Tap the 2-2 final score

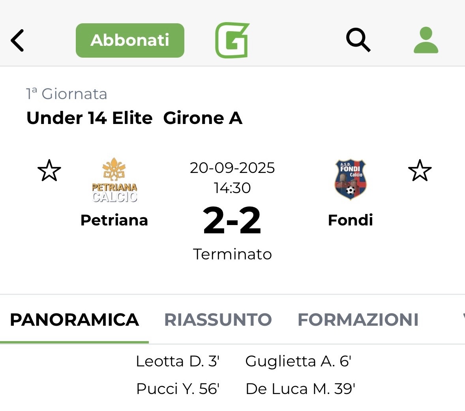point(232,221)
